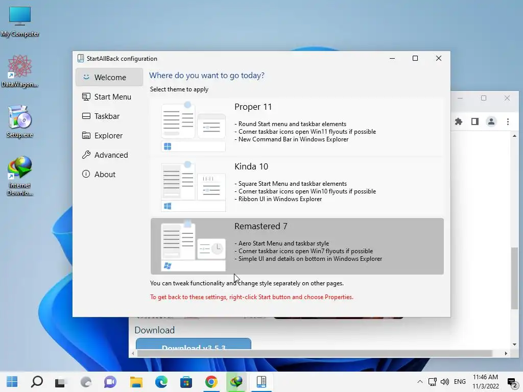Select DataWagon desktop shortcut
Viewport: 523px width, 392px height.
click(20, 71)
